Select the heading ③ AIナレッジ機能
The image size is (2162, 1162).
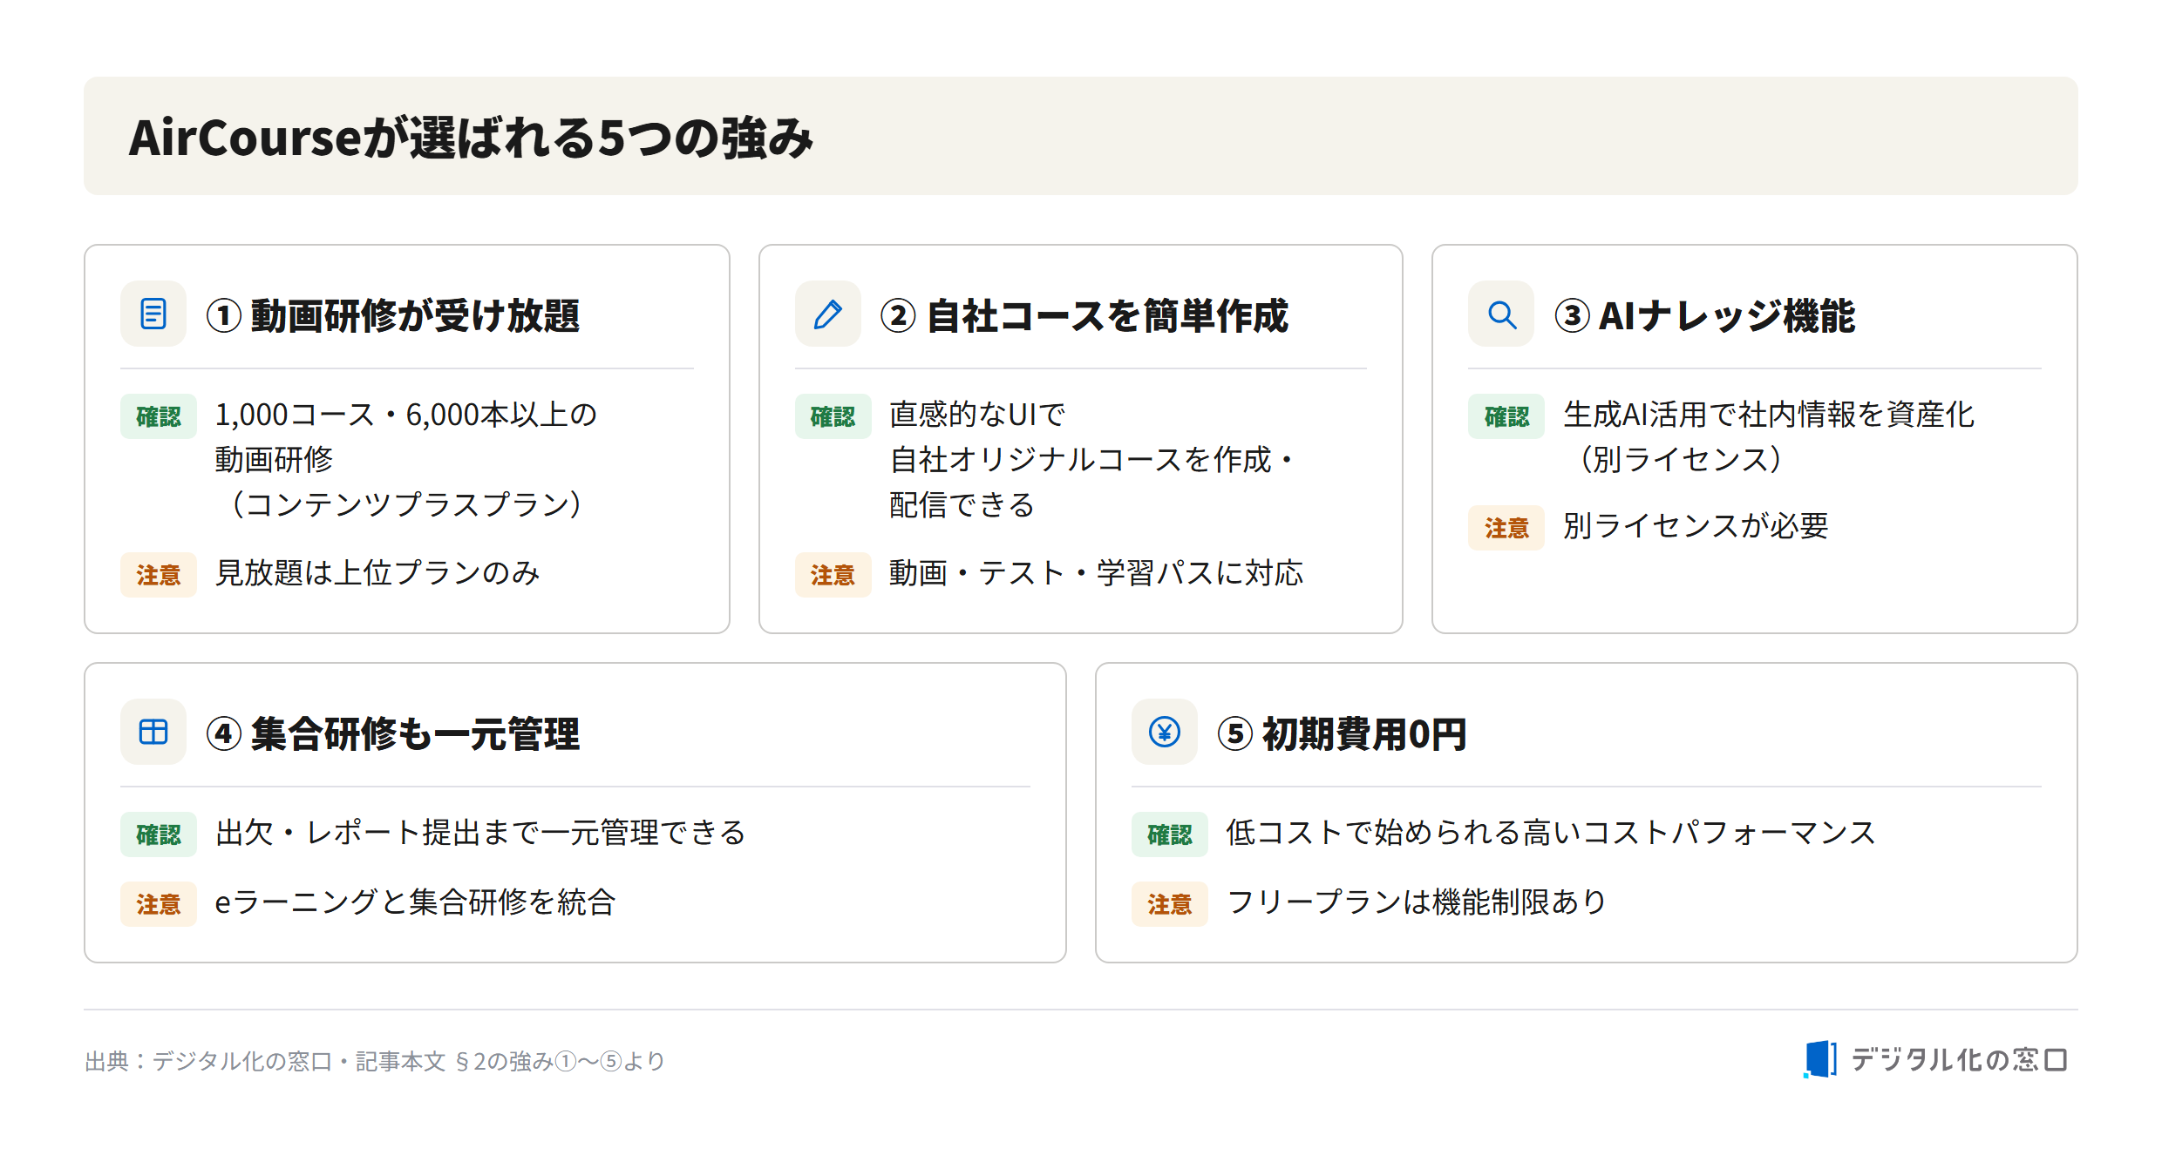point(1705,315)
